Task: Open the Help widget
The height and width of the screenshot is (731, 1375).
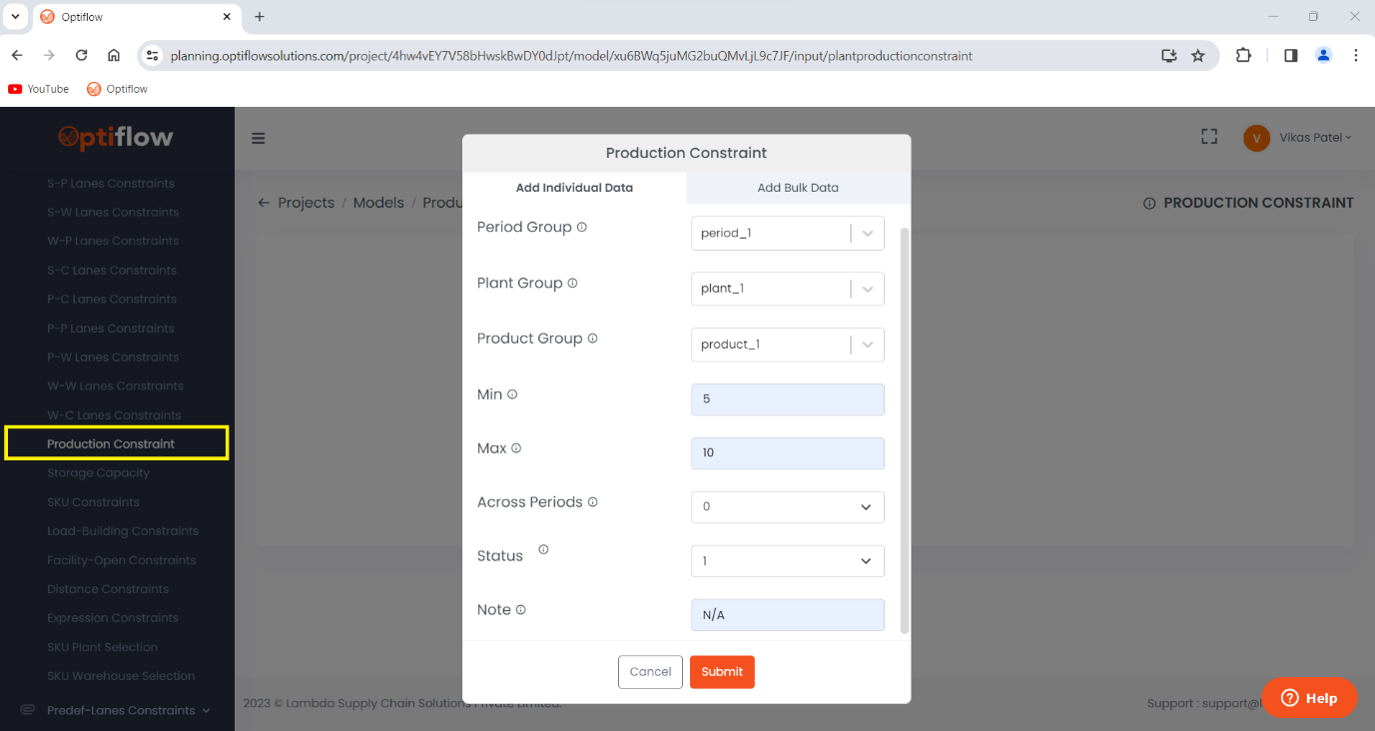Action: 1309,698
